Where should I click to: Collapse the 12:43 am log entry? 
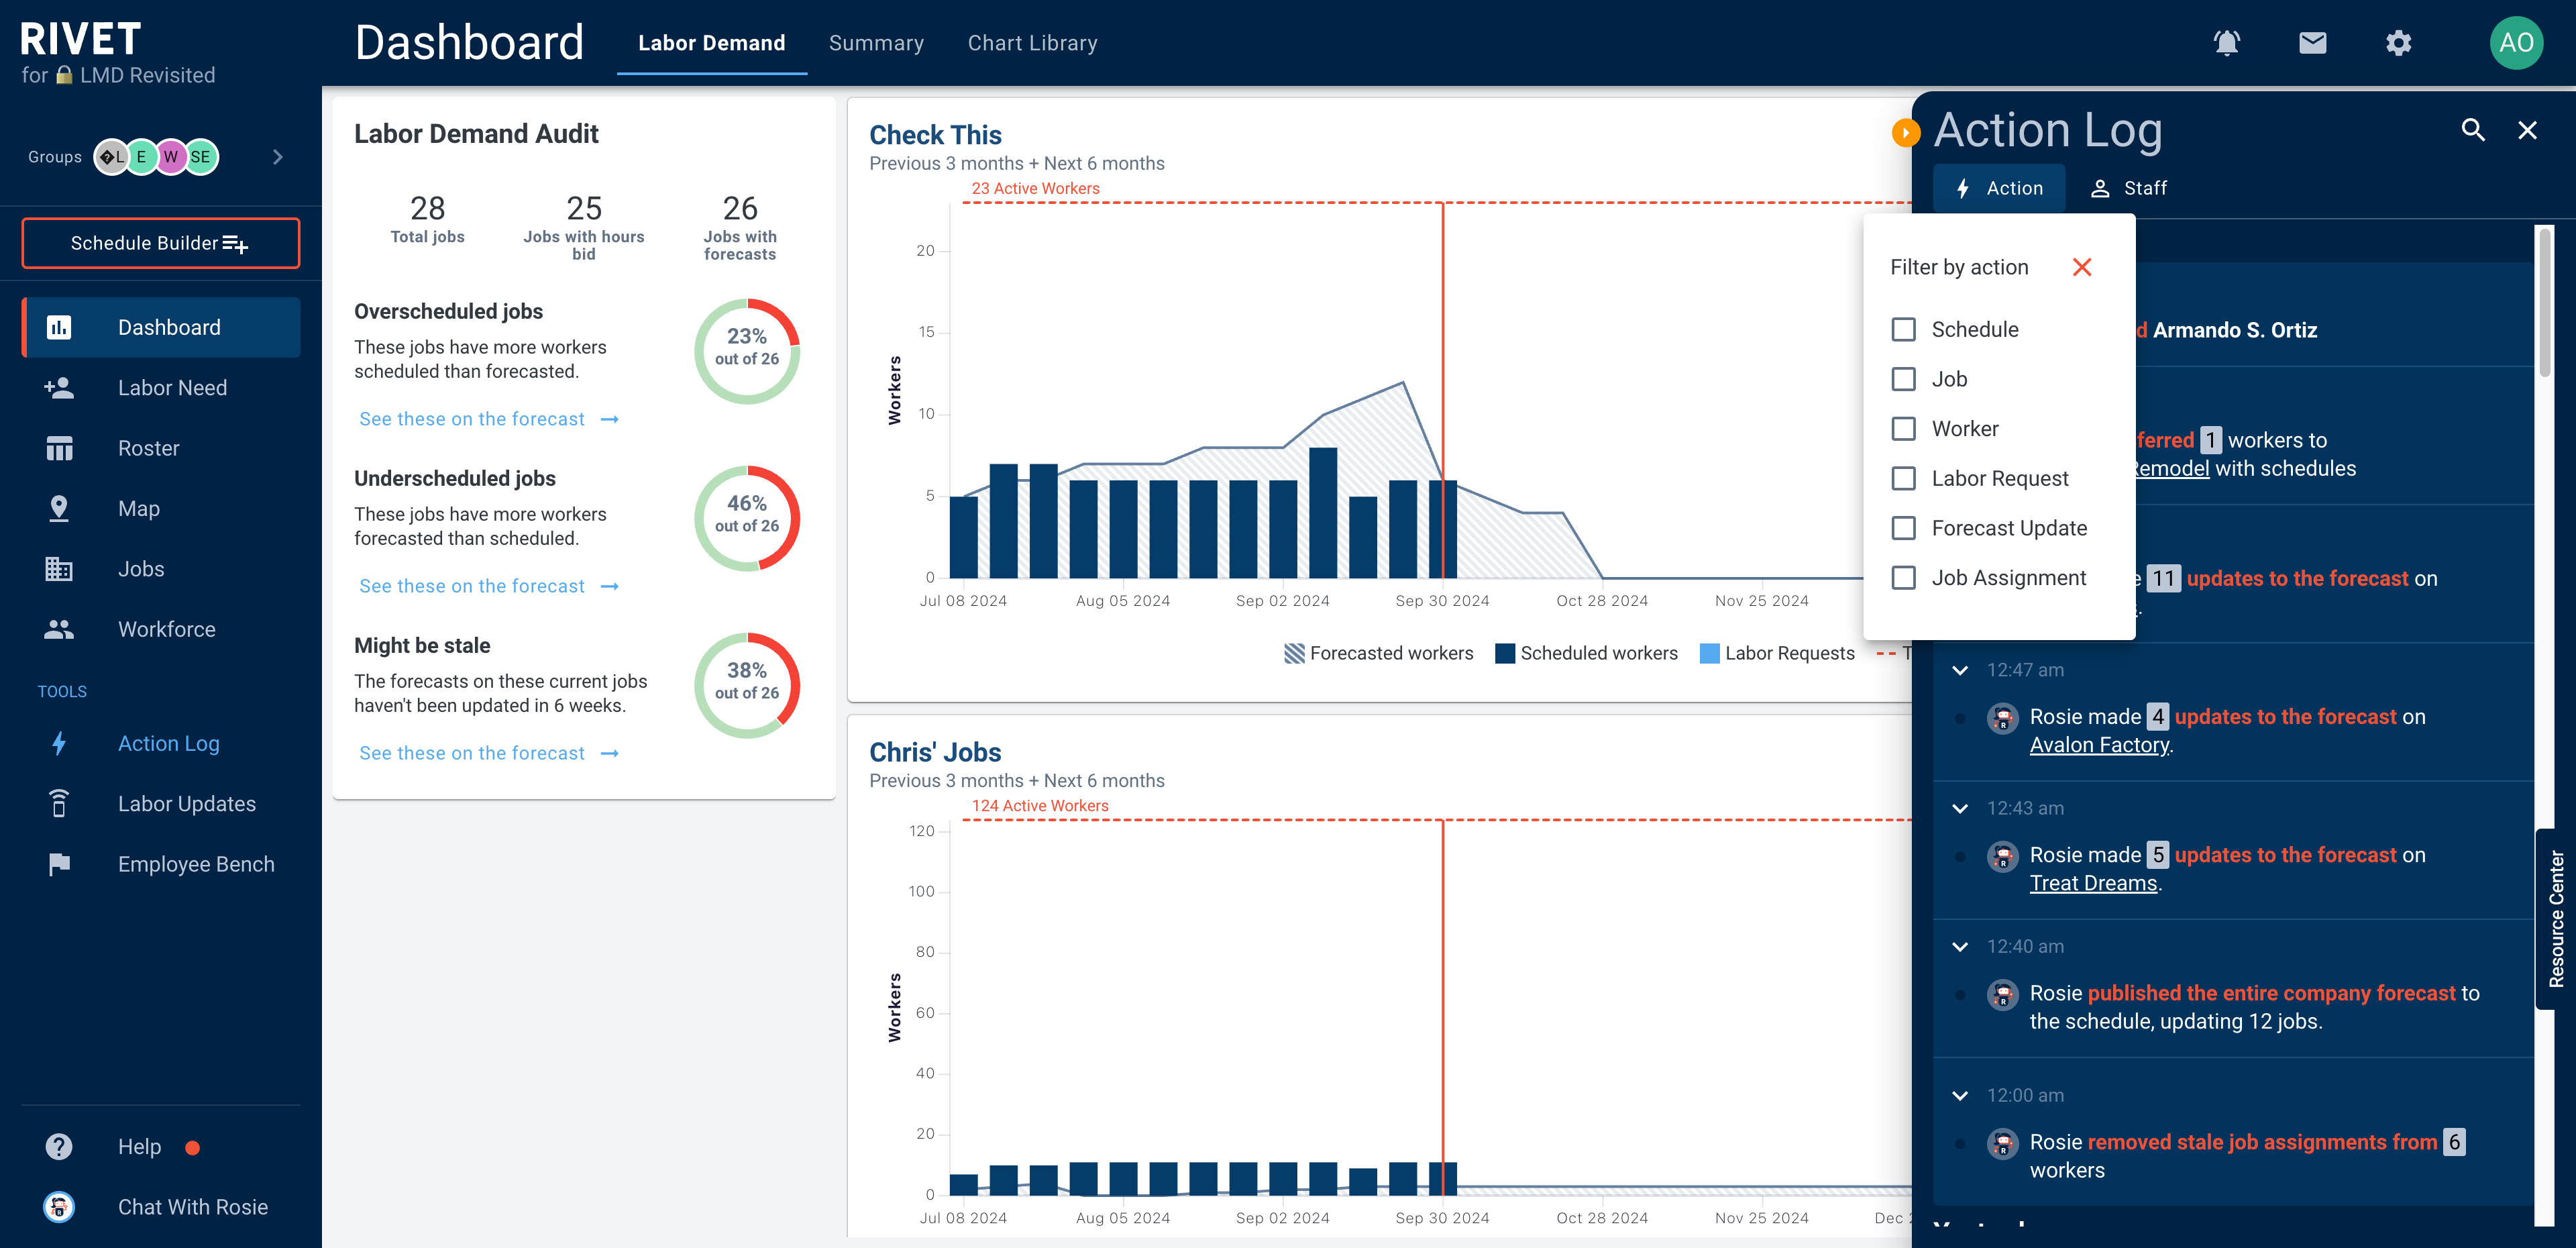1960,808
